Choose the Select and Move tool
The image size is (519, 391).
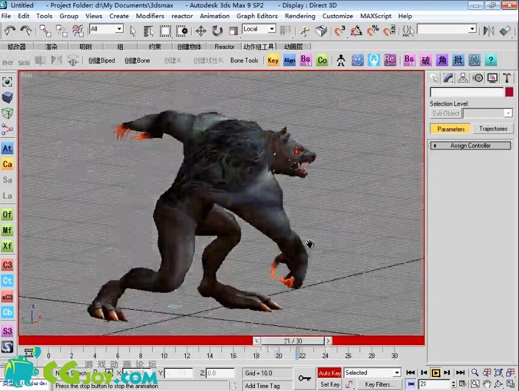(x=201, y=31)
